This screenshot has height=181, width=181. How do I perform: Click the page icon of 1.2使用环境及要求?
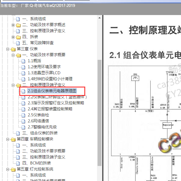23,67
